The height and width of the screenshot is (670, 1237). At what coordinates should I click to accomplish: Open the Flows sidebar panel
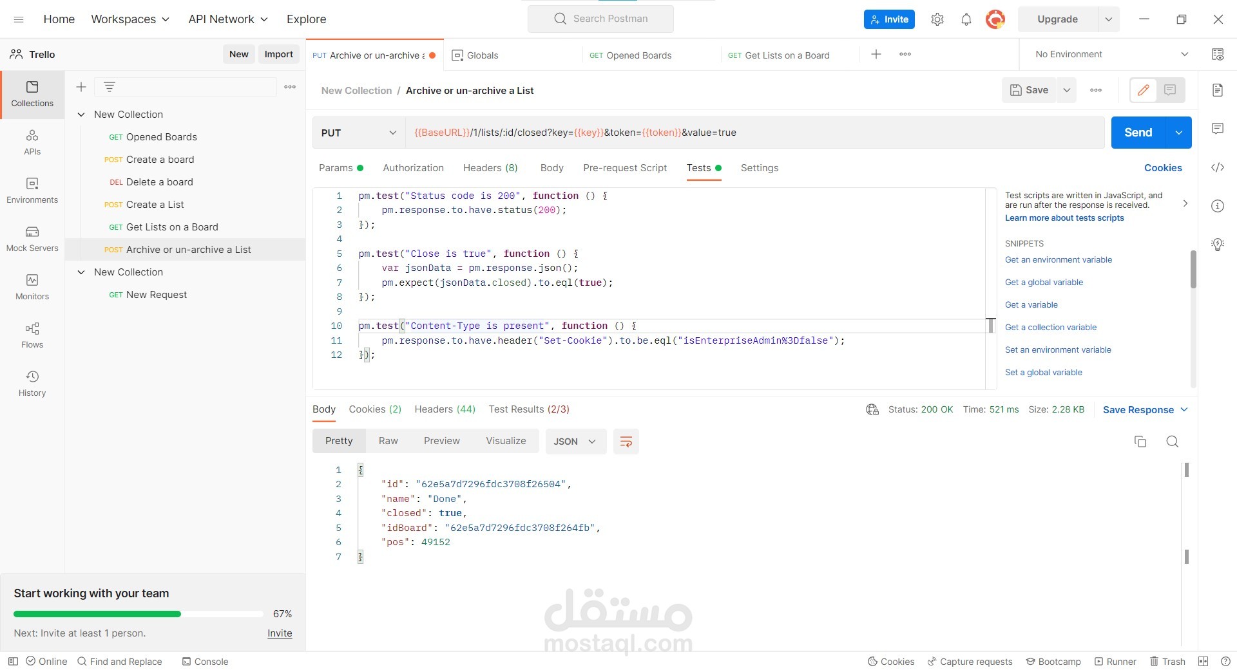(x=32, y=335)
